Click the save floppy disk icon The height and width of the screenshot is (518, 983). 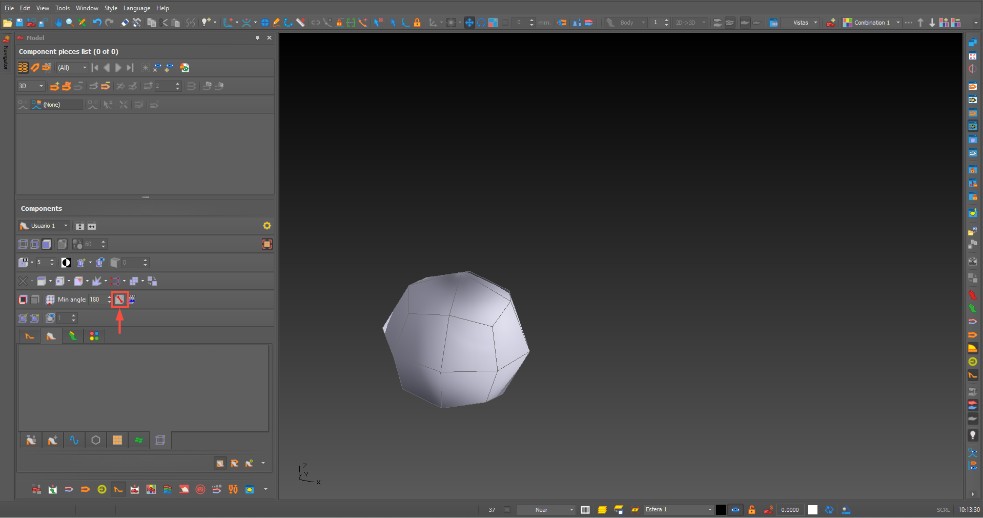(19, 23)
